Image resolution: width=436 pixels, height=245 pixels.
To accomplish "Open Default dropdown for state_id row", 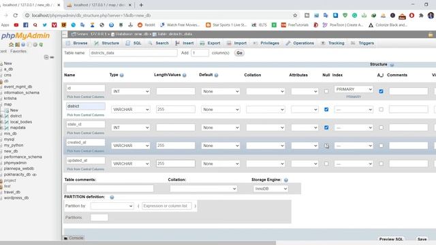I will pyautogui.click(x=221, y=127).
